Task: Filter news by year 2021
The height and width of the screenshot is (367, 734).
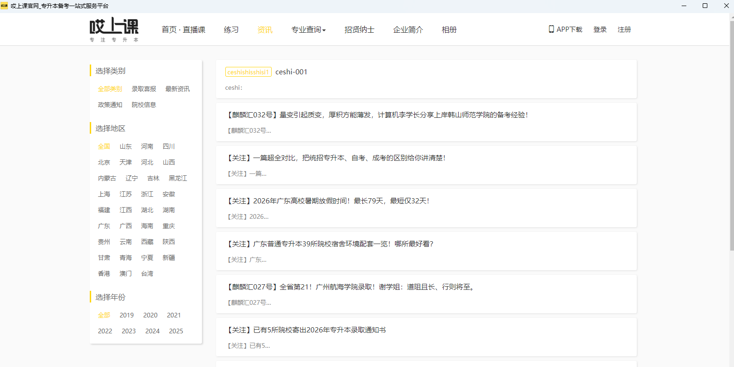Action: click(173, 315)
